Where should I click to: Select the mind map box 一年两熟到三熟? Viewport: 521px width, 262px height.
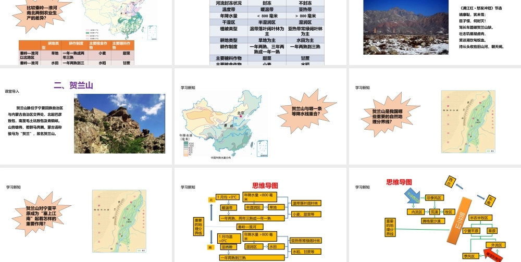click(252, 257)
